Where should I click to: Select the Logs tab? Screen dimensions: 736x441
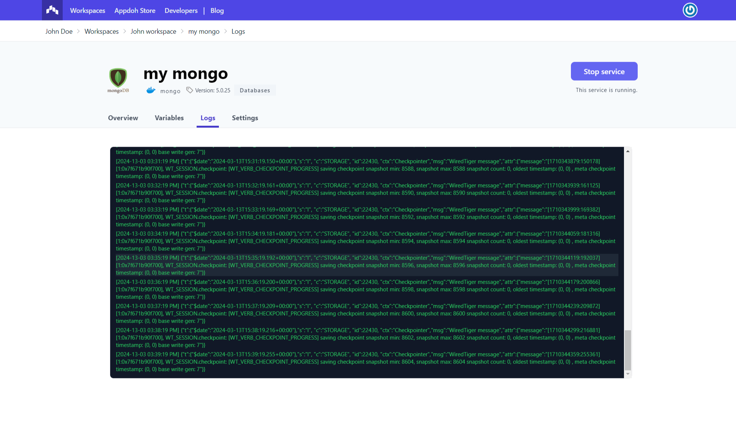[x=208, y=118]
